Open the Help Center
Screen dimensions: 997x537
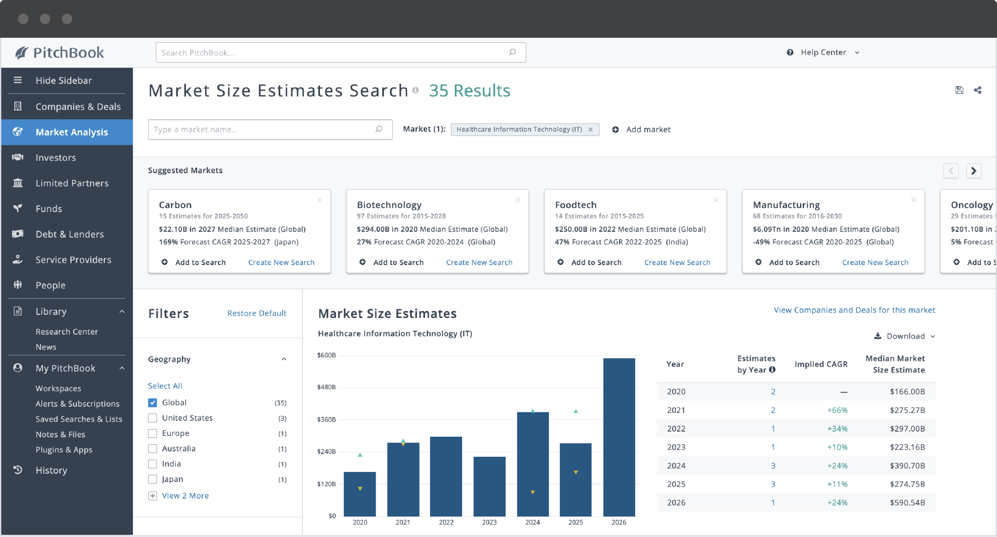click(823, 52)
